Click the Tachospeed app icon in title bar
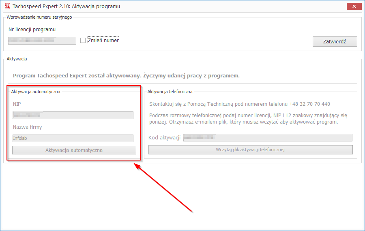 point(7,6)
